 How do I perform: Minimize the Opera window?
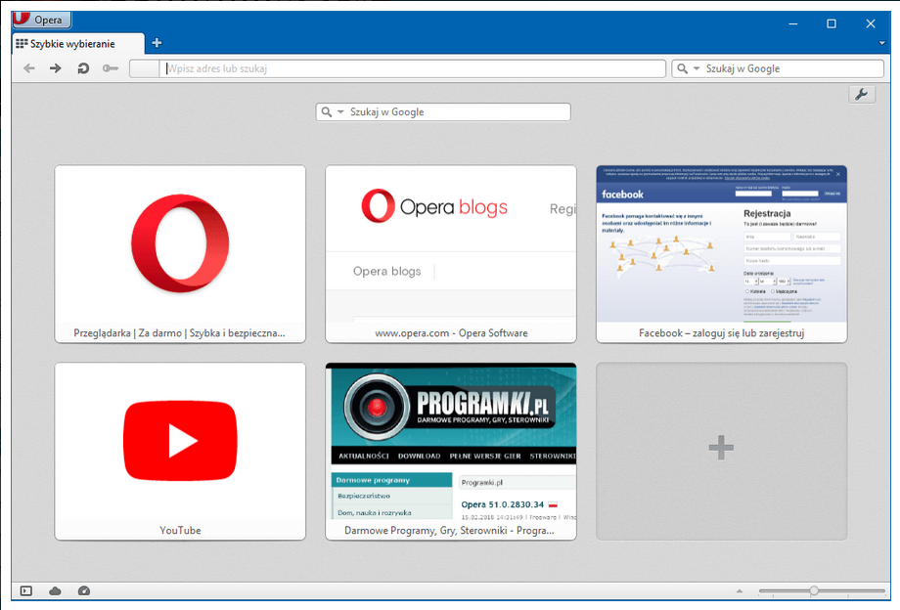pos(793,23)
